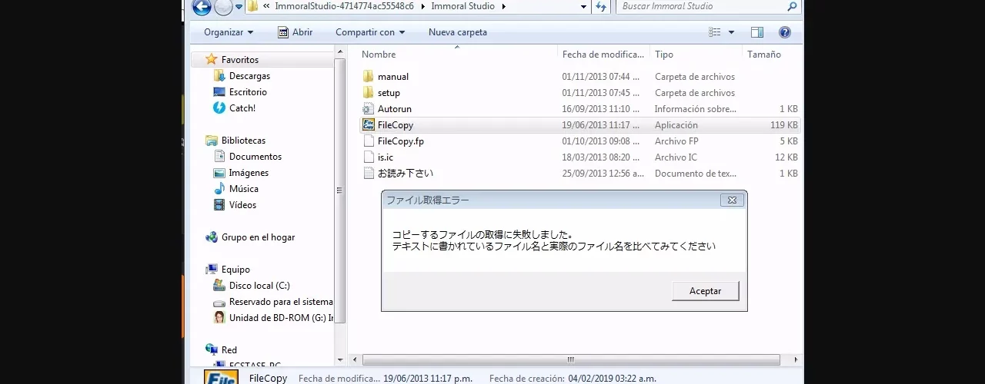Click the Nueva carpeta toolbar item
Image resolution: width=985 pixels, height=384 pixels.
[x=457, y=32]
